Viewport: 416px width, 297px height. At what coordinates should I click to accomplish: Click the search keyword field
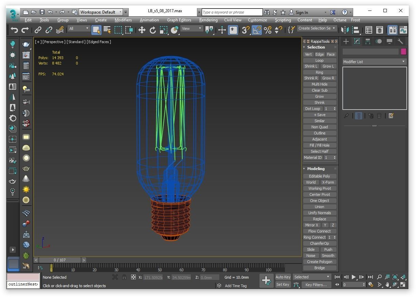click(232, 12)
